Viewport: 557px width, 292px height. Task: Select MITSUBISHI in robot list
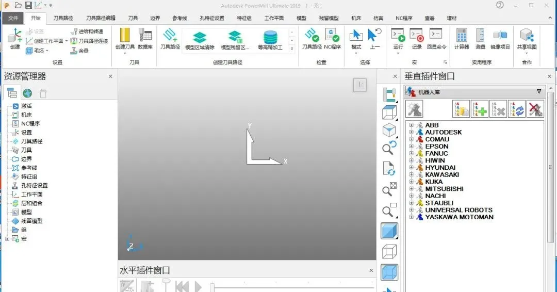click(x=444, y=189)
